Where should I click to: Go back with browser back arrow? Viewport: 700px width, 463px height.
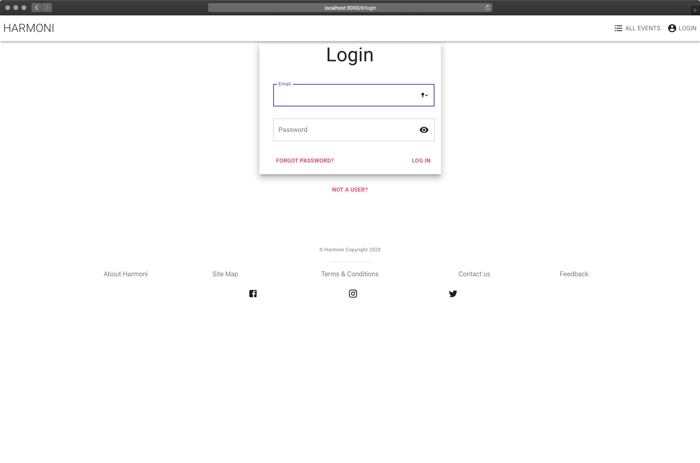click(x=36, y=8)
